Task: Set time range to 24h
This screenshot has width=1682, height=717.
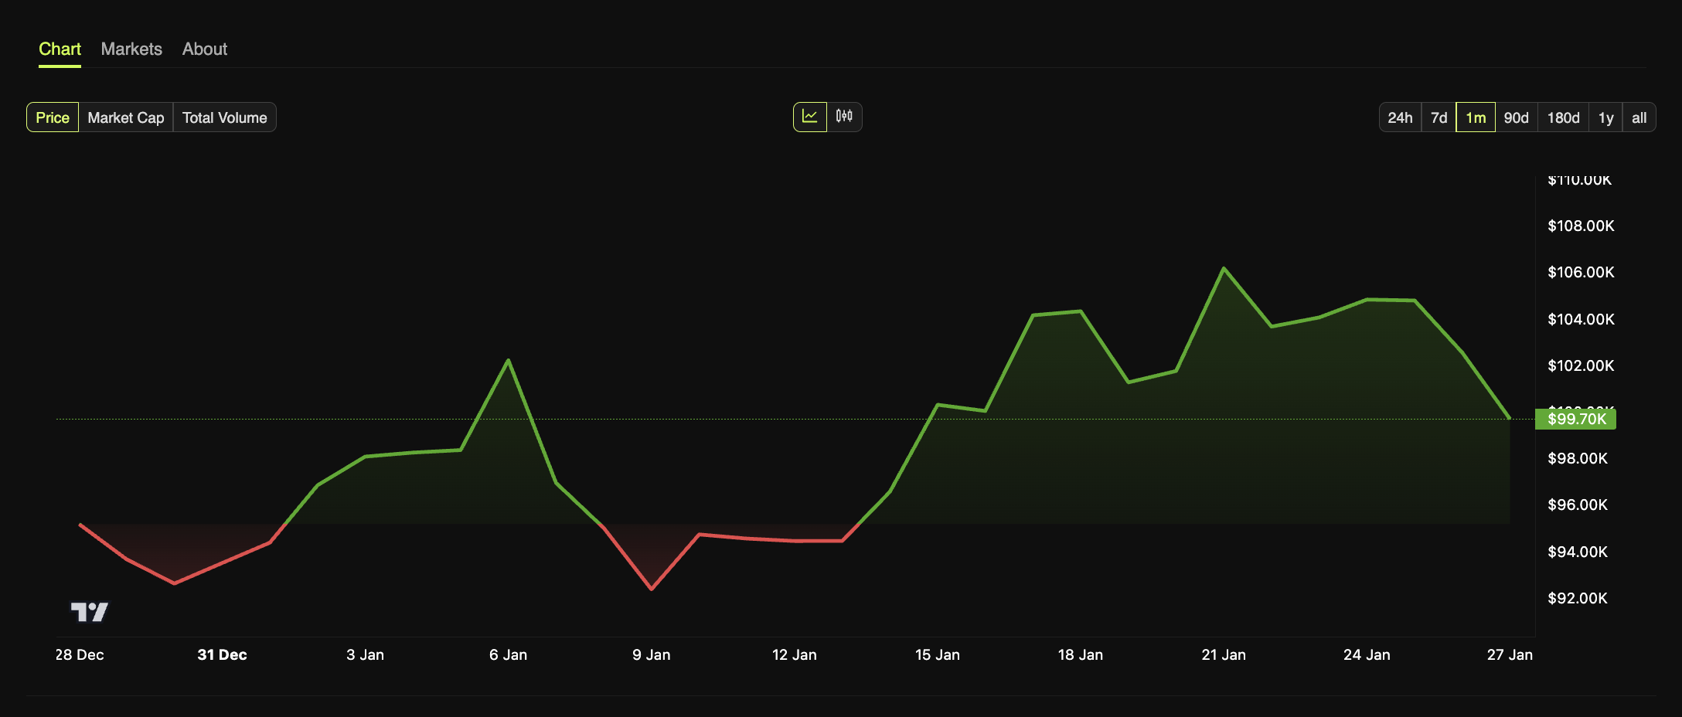Action: 1399,117
